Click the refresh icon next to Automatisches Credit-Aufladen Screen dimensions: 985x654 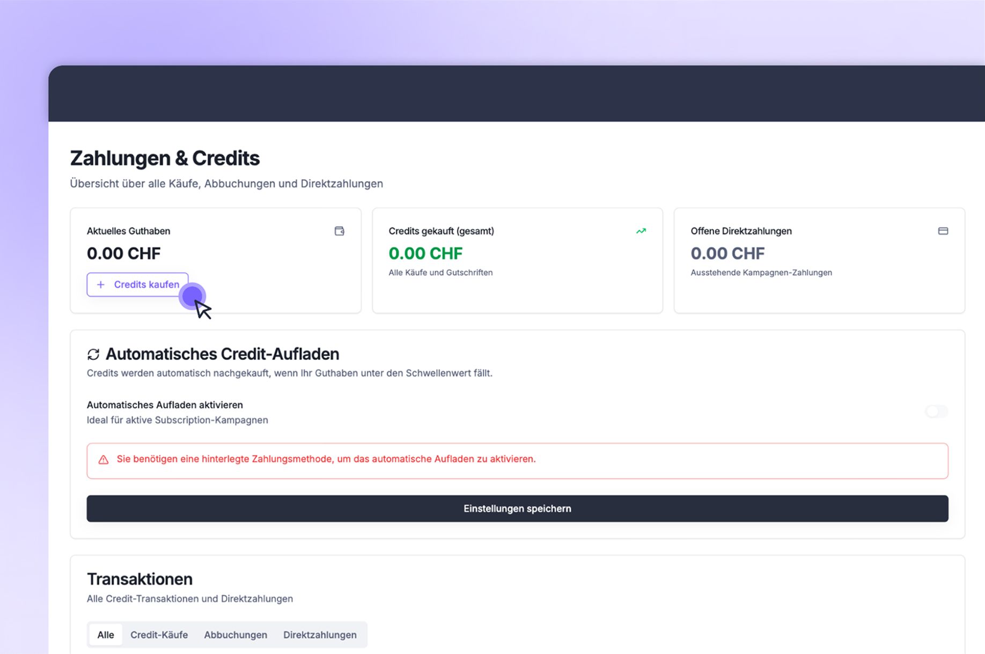pyautogui.click(x=94, y=354)
